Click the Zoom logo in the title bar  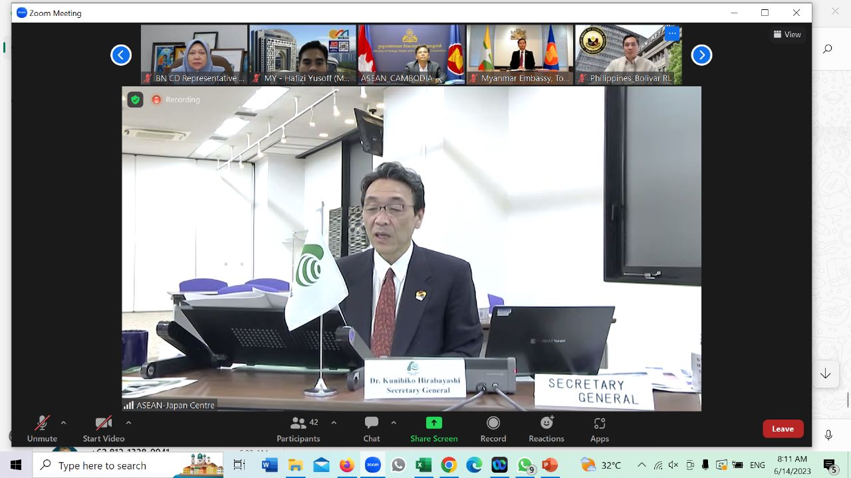(x=22, y=13)
